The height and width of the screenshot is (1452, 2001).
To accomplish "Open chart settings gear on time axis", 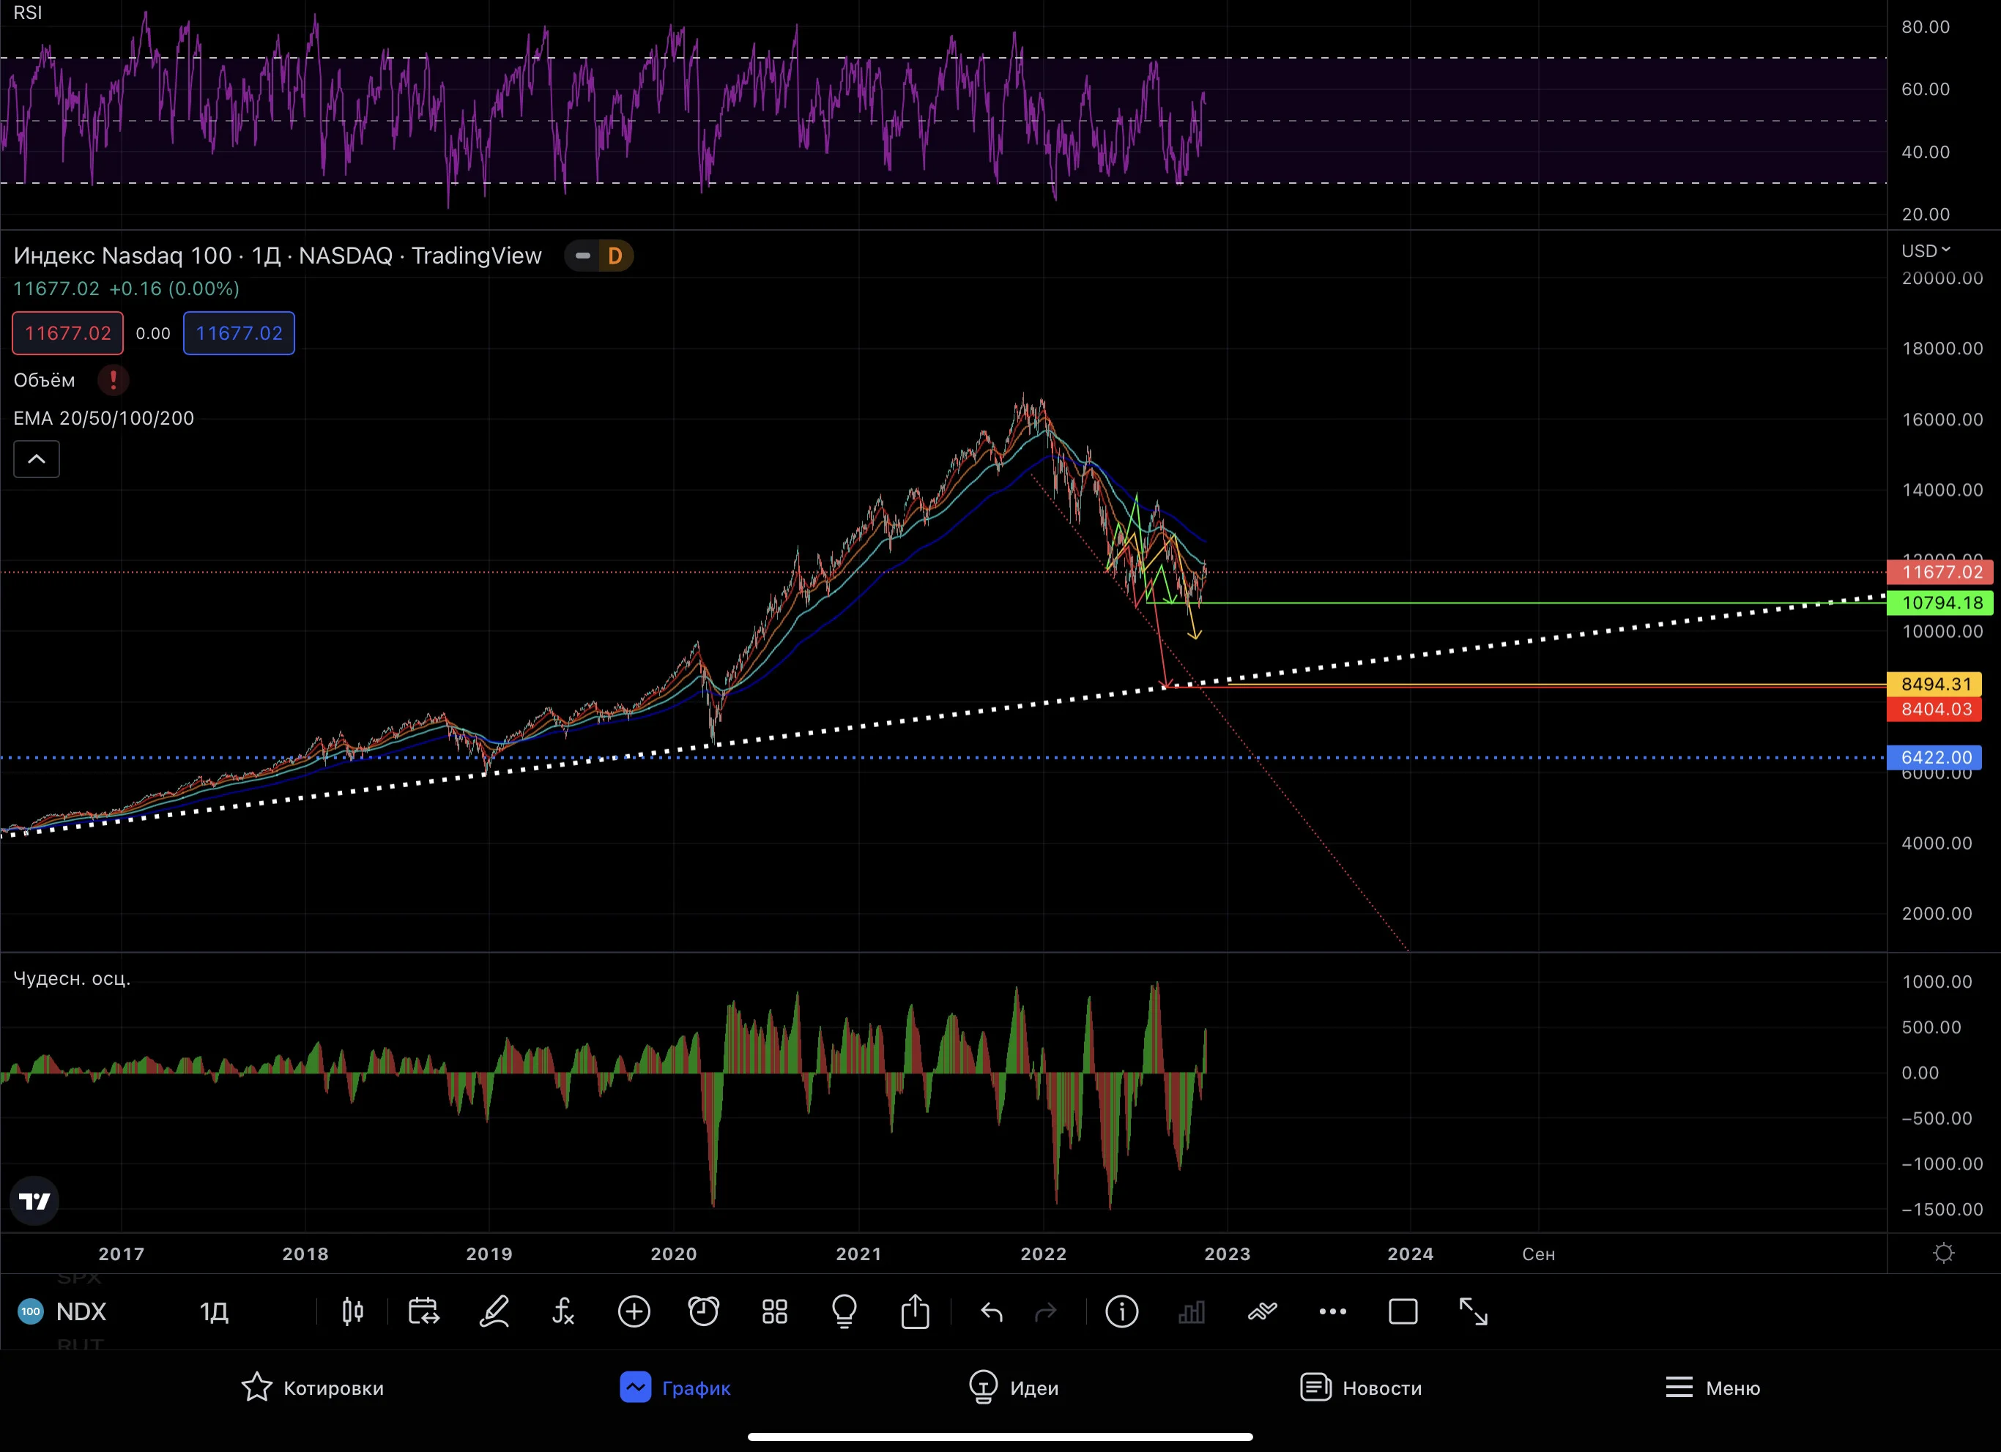I will pyautogui.click(x=1944, y=1254).
